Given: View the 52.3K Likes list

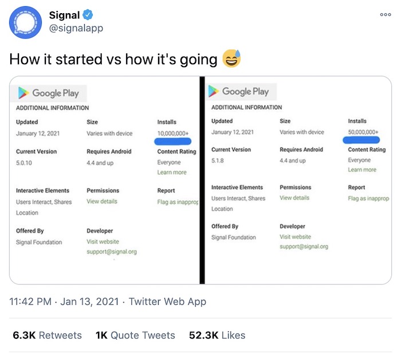Looking at the screenshot, I should (217, 335).
